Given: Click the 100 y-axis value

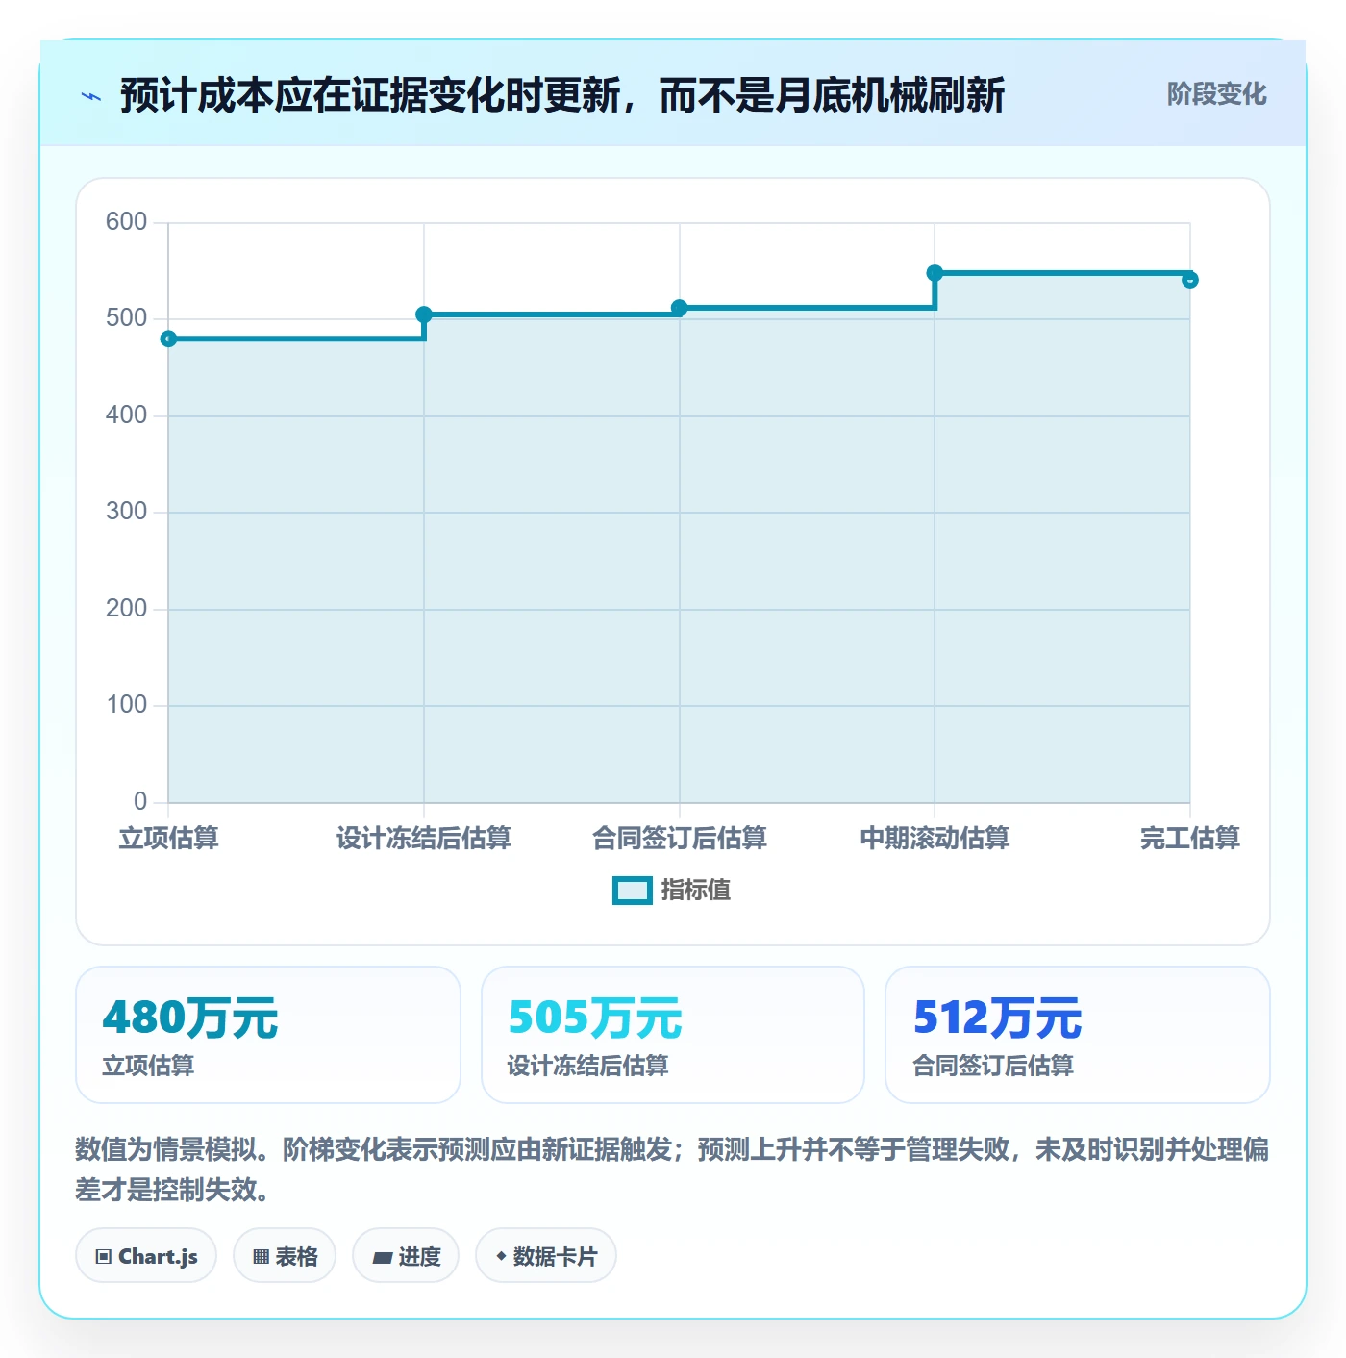Looking at the screenshot, I should tap(126, 705).
